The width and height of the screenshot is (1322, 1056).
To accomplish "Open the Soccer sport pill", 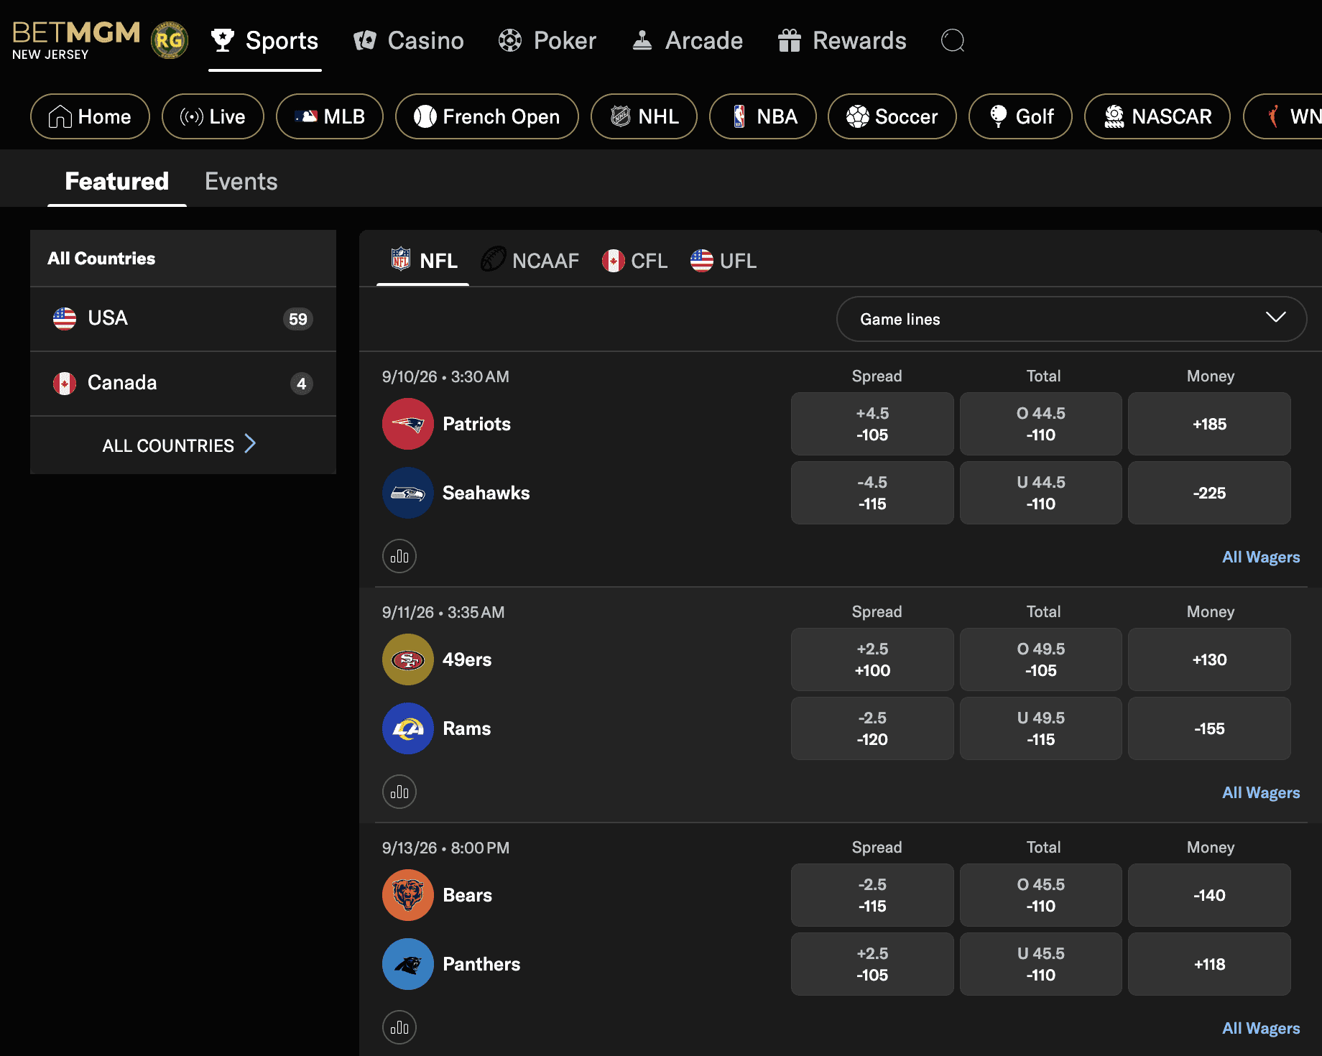I will [x=892, y=116].
